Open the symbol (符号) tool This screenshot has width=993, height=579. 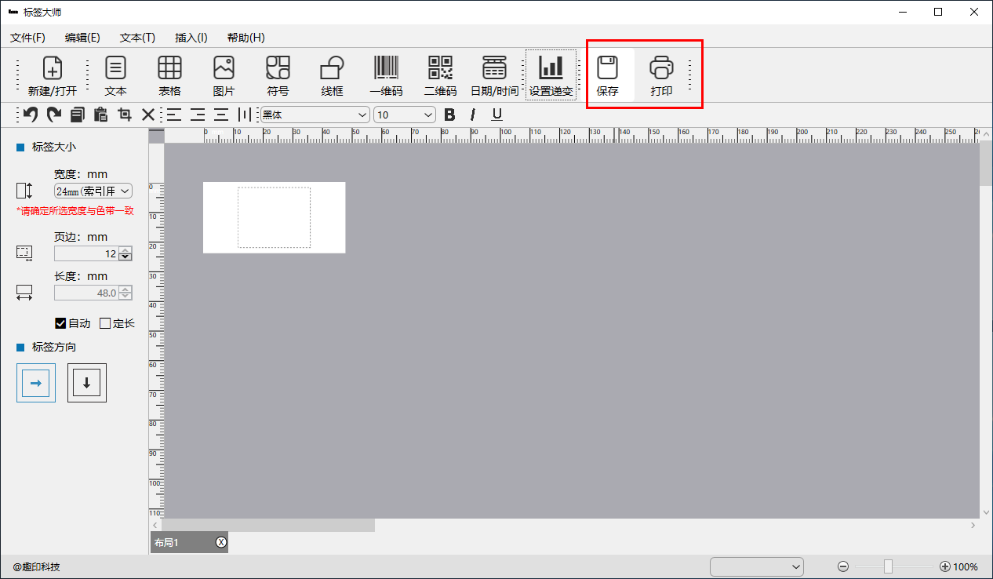(278, 76)
